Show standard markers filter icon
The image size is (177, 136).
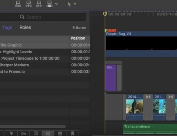pyautogui.click(x=11, y=133)
